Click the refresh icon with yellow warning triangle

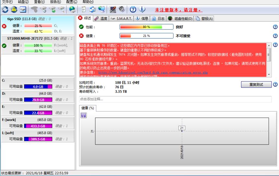14,9
